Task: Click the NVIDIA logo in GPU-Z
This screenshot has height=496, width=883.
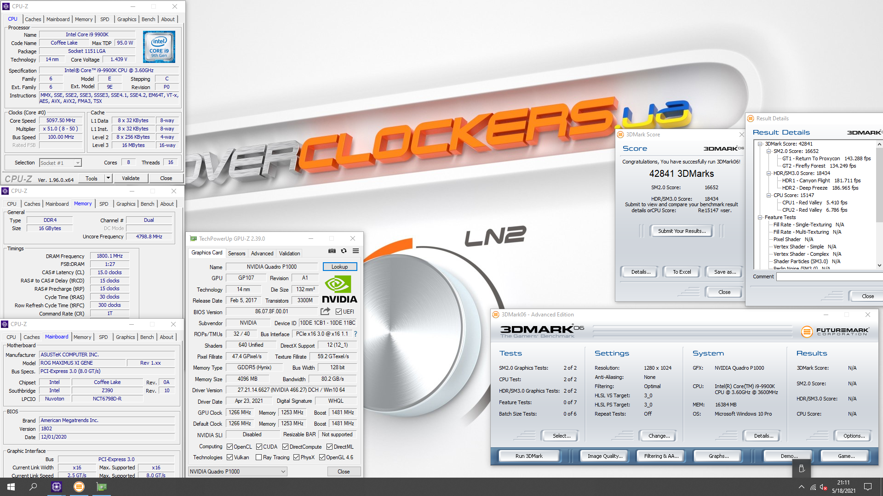Action: [339, 289]
